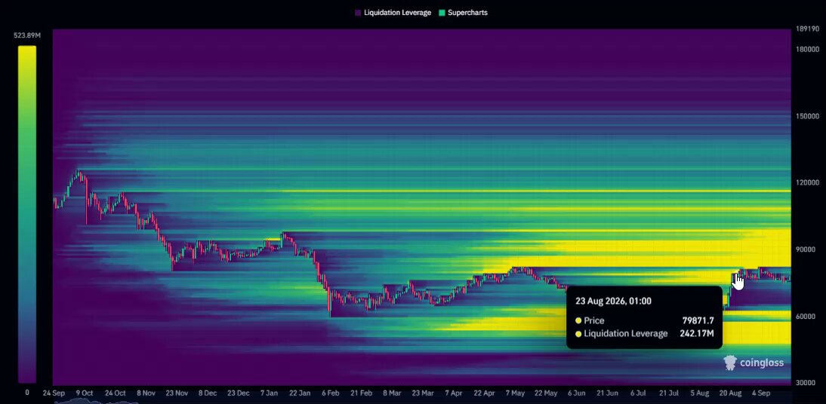
Task: Click the 23 Mar date axis label
Action: 423,393
